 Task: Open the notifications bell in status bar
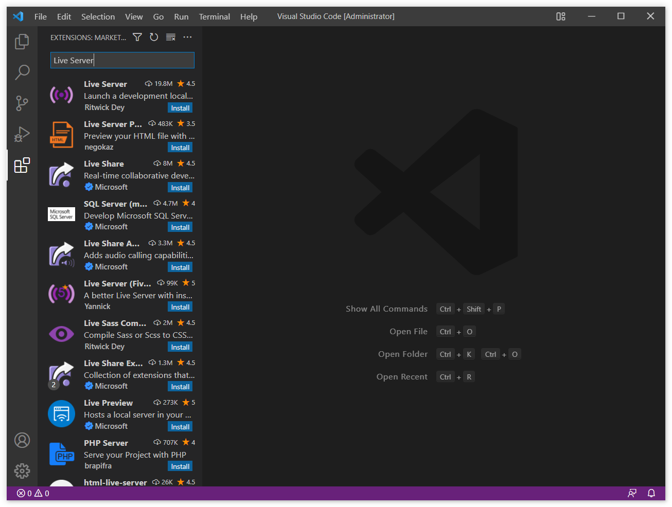(651, 493)
